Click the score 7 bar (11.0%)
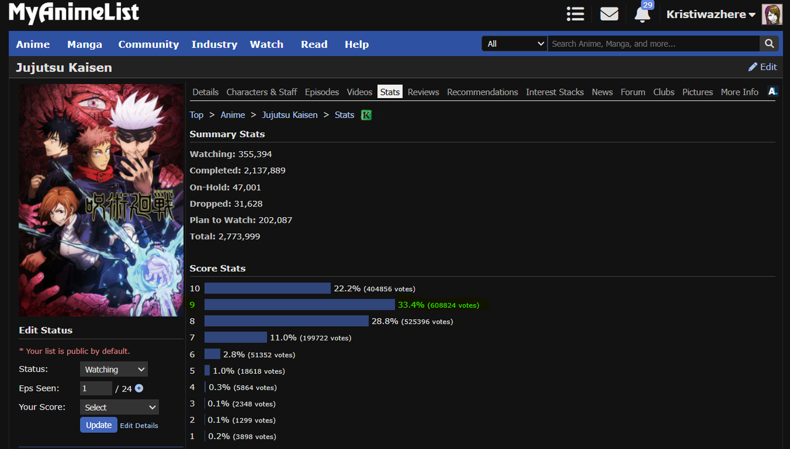 point(236,337)
